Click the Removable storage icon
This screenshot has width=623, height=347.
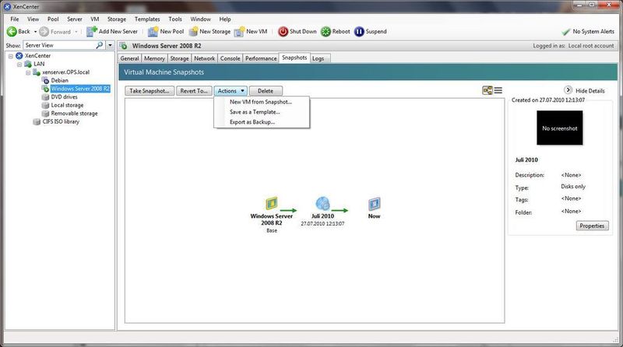45,114
